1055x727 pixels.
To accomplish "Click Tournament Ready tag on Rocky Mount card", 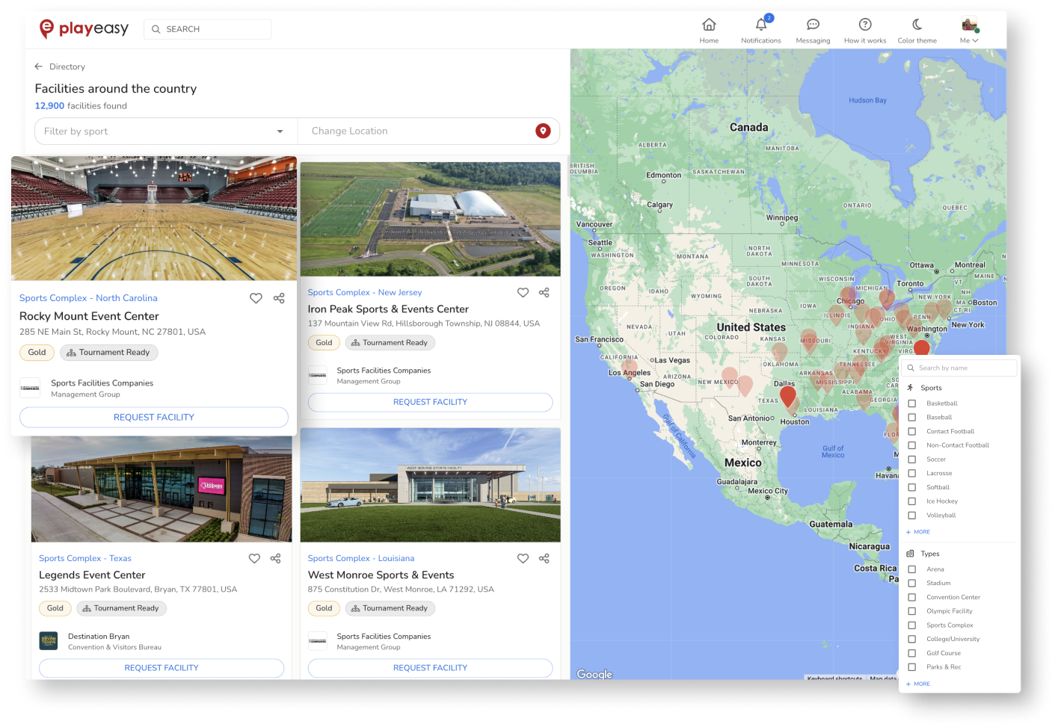I will pyautogui.click(x=109, y=353).
